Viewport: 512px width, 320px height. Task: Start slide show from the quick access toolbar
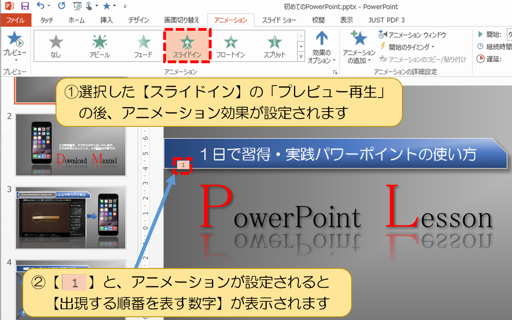tap(78, 6)
